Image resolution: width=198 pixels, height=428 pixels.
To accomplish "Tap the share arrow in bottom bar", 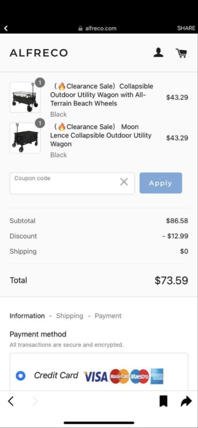I will point(186,401).
